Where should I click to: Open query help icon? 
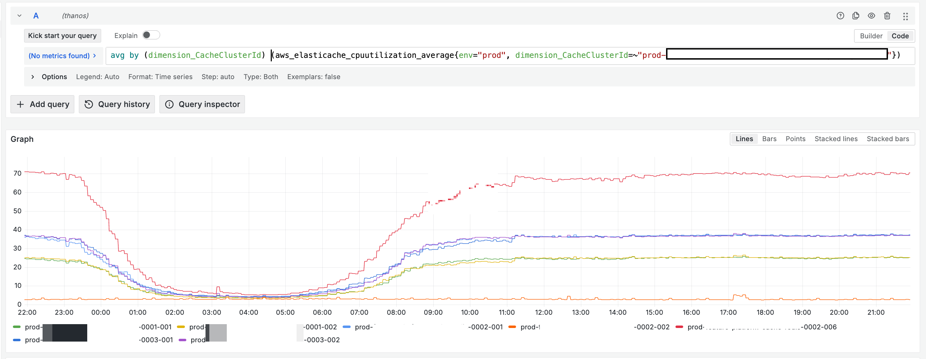pos(840,15)
